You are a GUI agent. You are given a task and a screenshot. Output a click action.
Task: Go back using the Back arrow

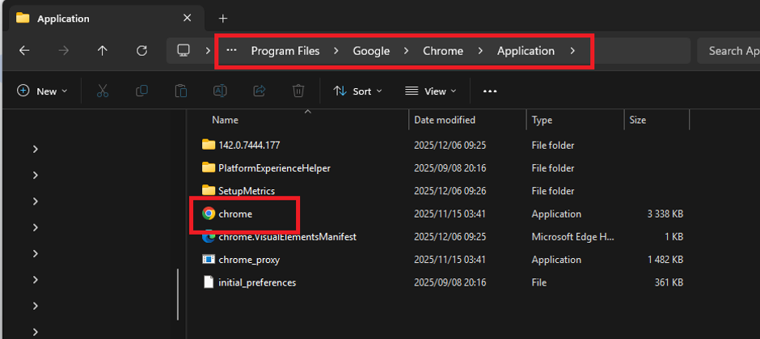(24, 51)
